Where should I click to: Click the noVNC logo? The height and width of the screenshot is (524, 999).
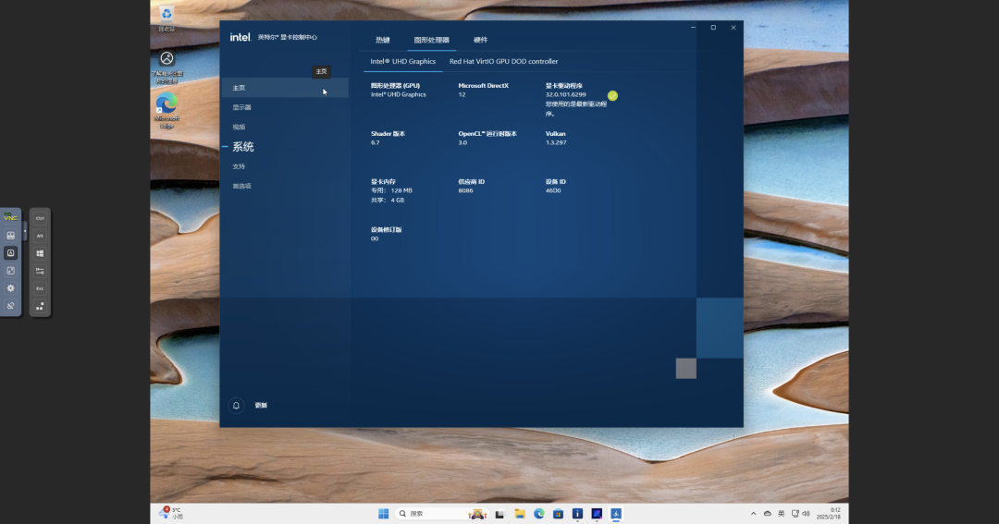click(x=11, y=217)
